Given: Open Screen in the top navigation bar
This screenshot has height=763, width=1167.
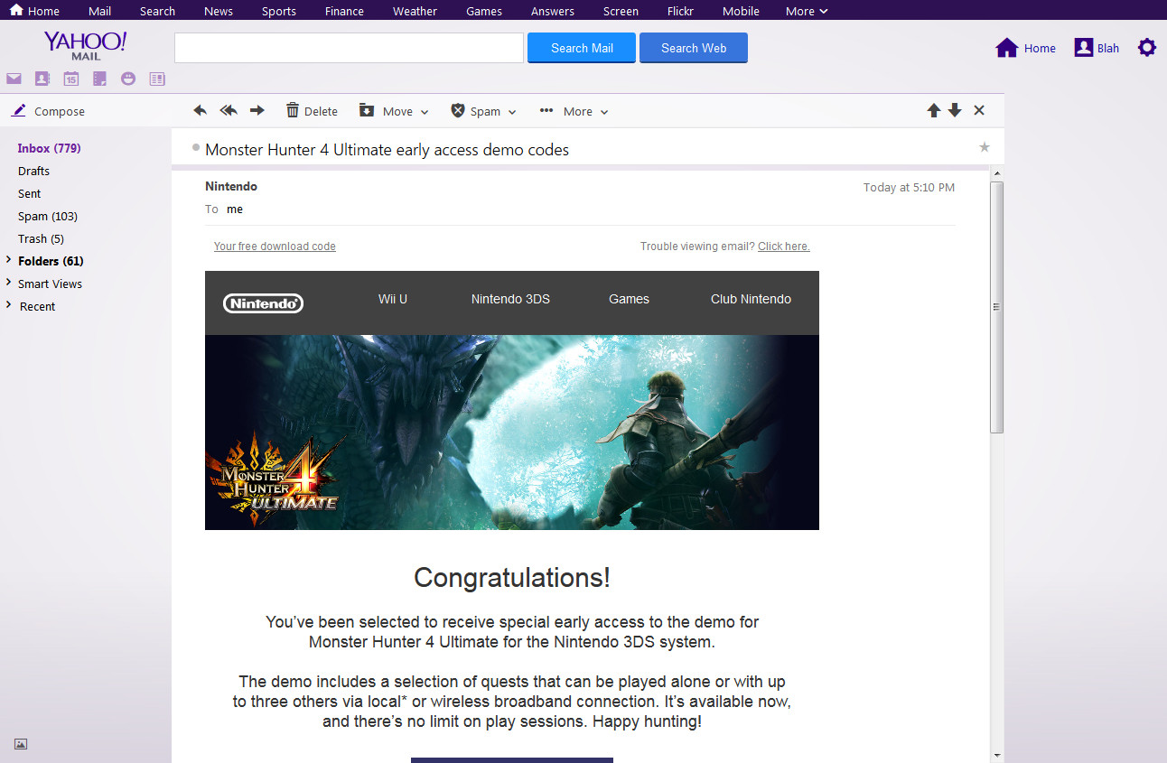Looking at the screenshot, I should tap(621, 11).
